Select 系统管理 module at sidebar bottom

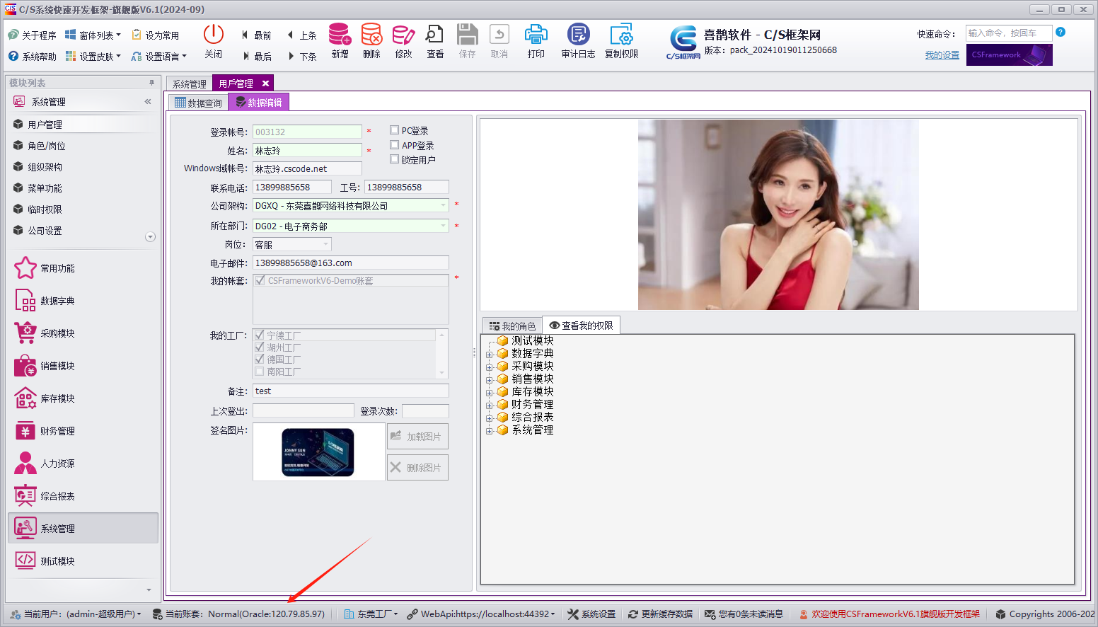click(83, 529)
